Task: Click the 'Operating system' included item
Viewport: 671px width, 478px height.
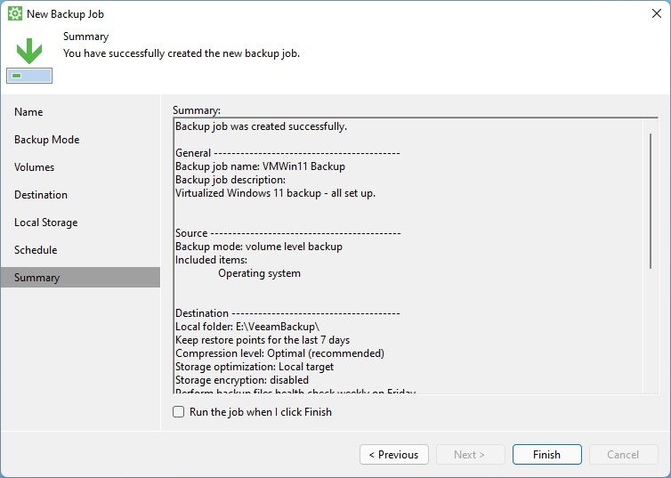Action: coord(259,273)
